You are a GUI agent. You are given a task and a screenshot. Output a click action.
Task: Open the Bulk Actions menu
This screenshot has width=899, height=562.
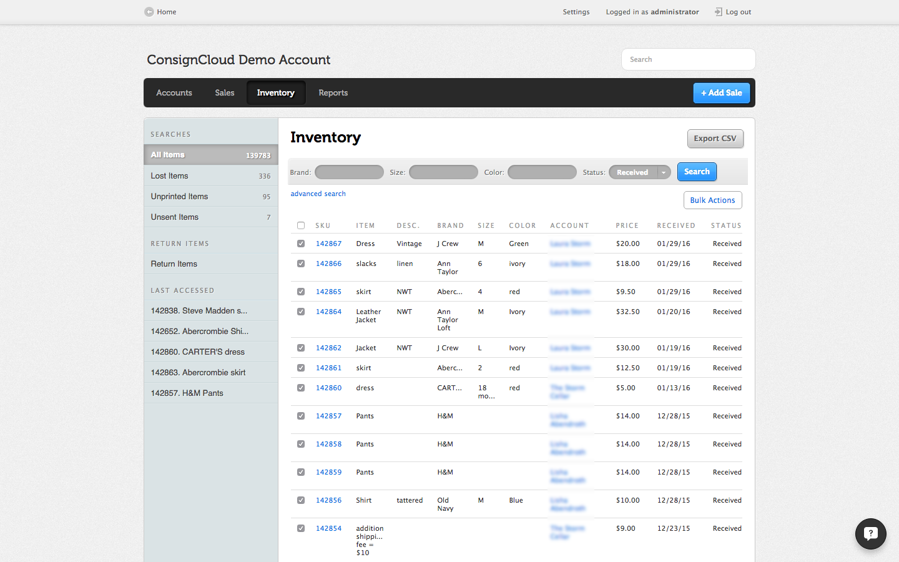coord(712,200)
